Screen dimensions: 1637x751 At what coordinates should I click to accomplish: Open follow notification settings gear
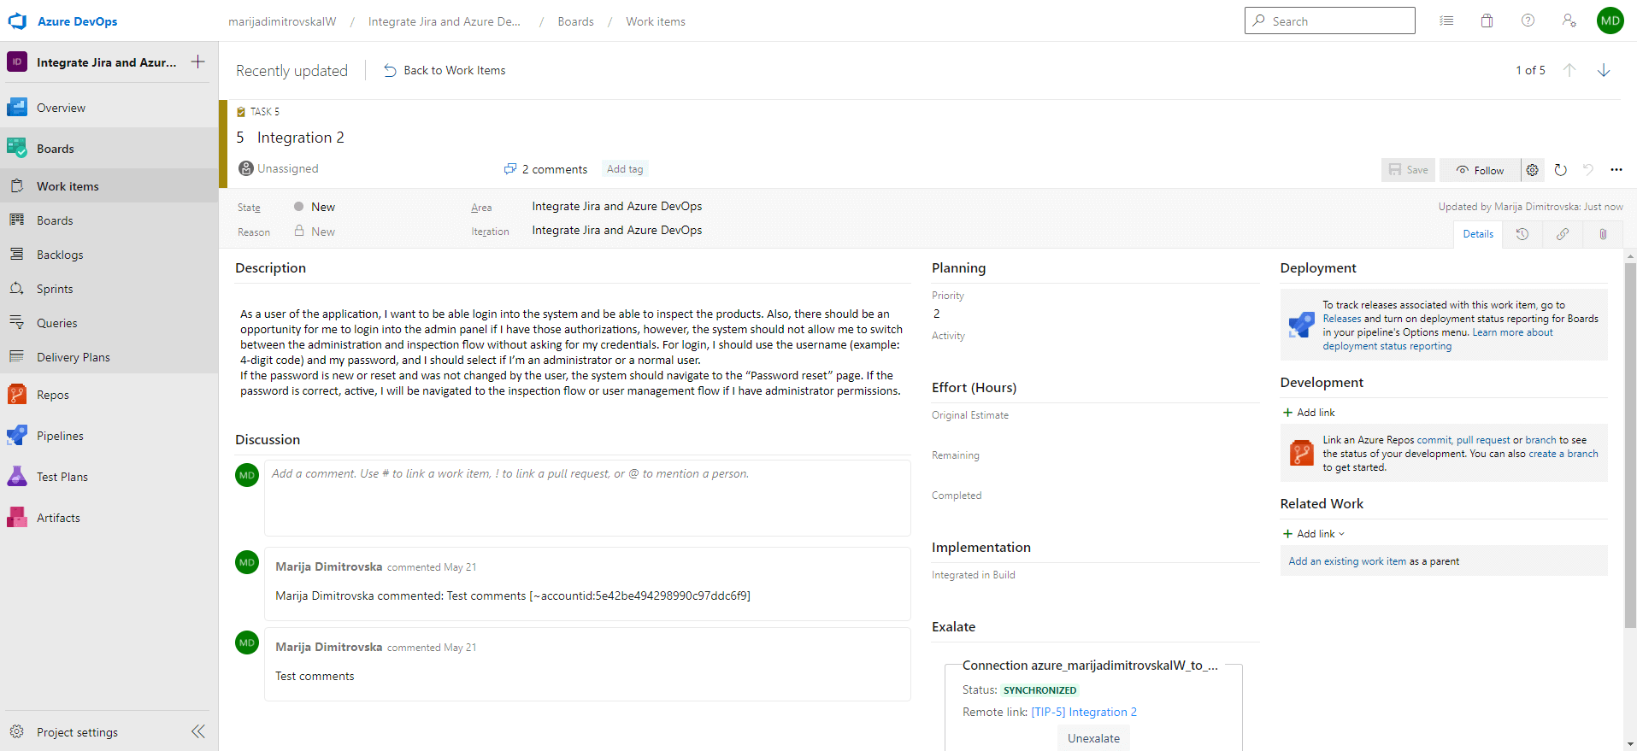pos(1533,170)
